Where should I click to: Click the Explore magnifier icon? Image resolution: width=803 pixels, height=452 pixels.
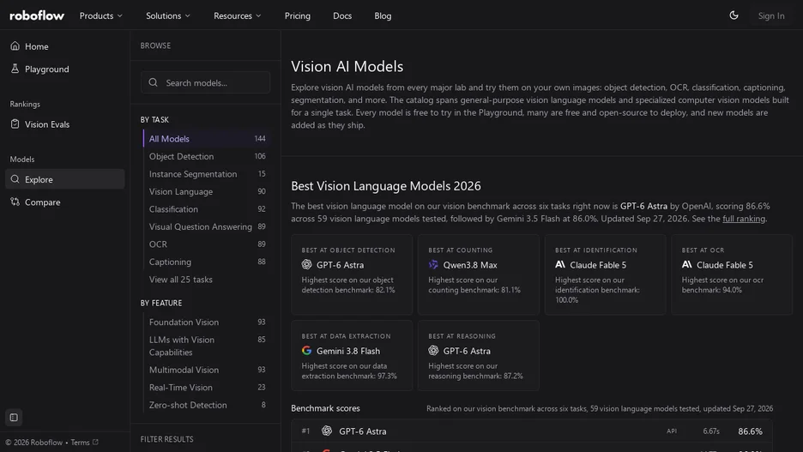(15, 179)
